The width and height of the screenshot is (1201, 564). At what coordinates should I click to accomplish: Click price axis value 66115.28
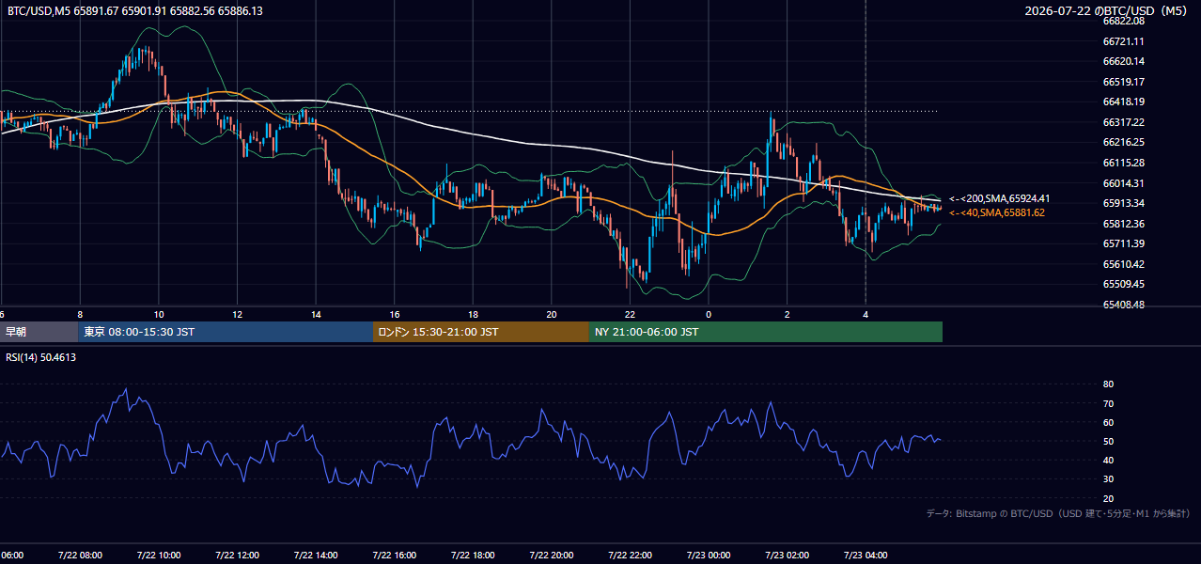pyautogui.click(x=1123, y=163)
